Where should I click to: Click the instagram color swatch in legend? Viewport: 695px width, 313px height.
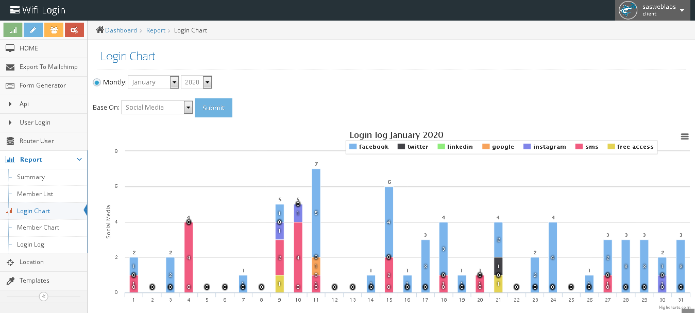pos(527,147)
